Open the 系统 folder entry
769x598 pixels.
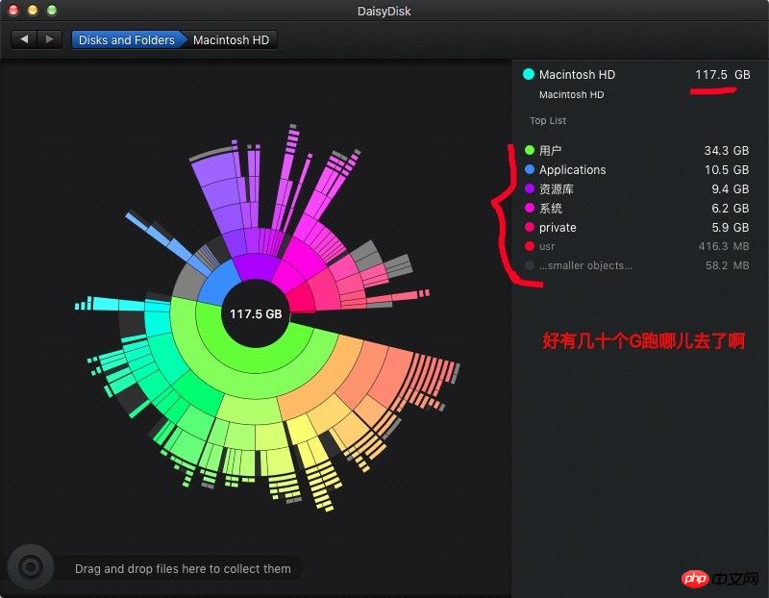point(550,208)
